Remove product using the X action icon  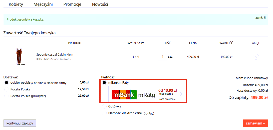[x=256, y=57]
